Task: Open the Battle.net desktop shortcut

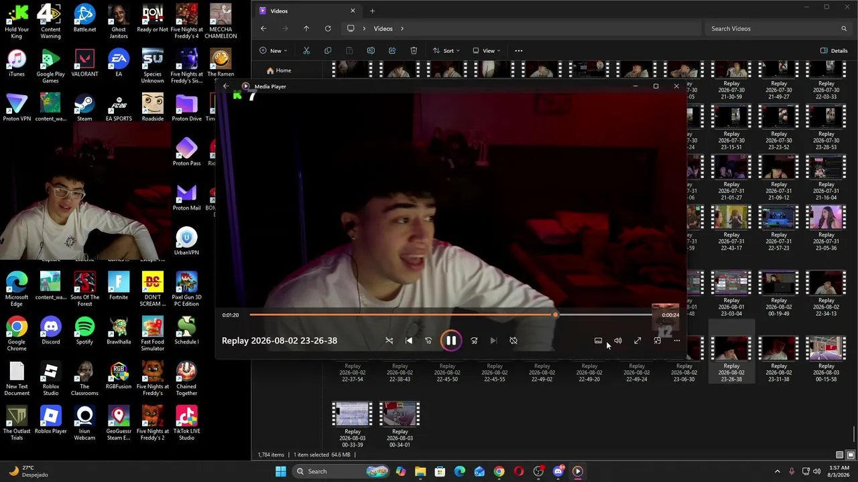Action: [84, 19]
